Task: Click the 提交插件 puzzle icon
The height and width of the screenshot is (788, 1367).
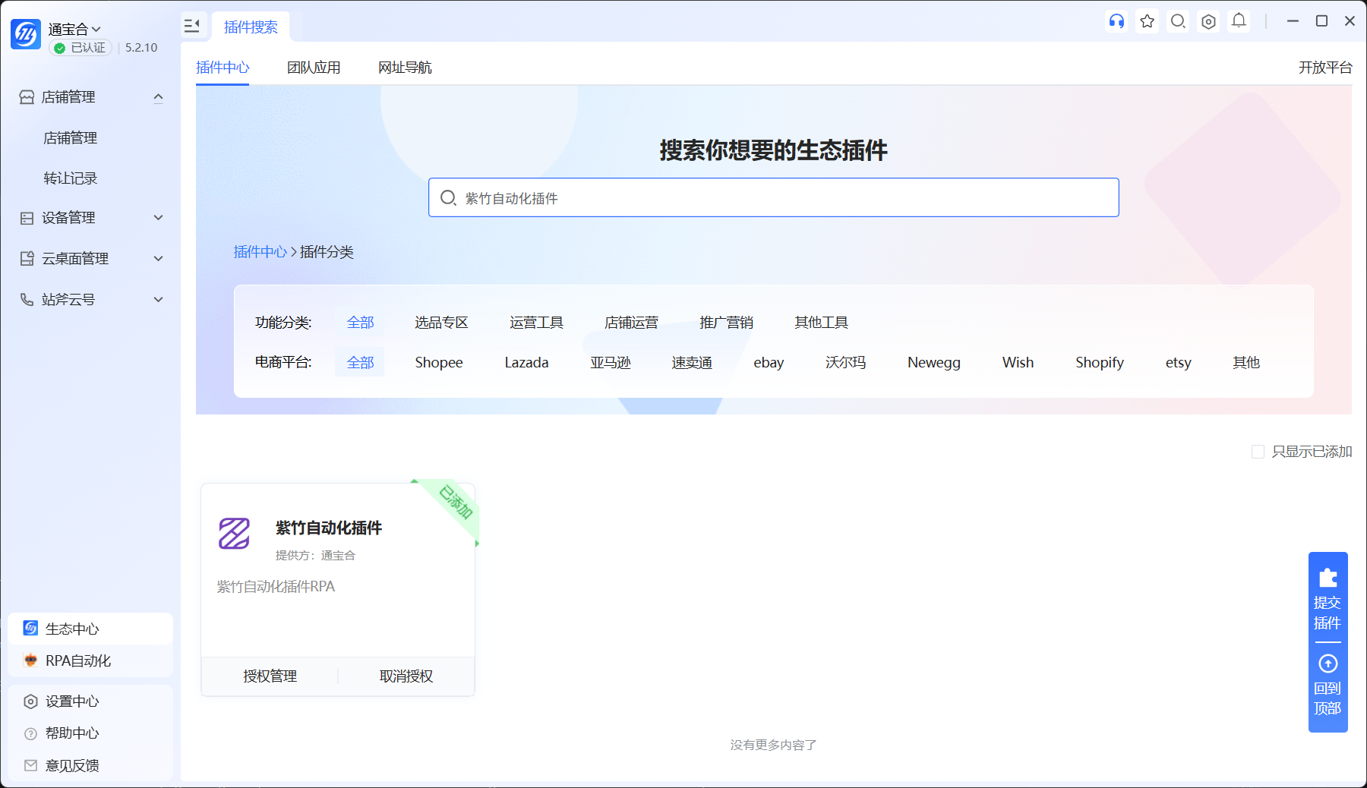Action: (1328, 578)
